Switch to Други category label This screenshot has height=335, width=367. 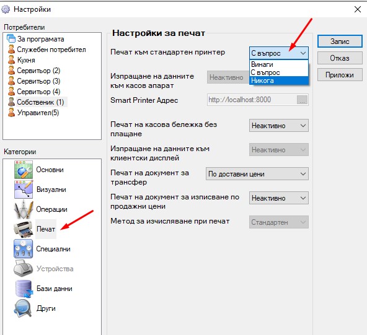46,308
